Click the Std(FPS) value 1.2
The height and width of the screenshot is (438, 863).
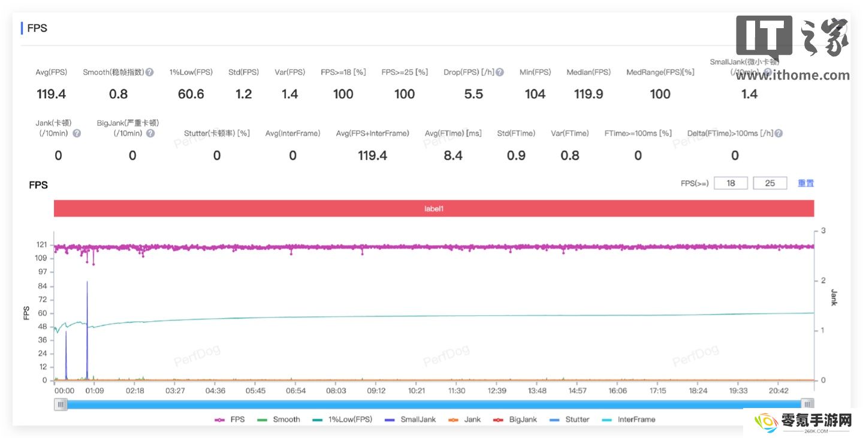pos(243,94)
